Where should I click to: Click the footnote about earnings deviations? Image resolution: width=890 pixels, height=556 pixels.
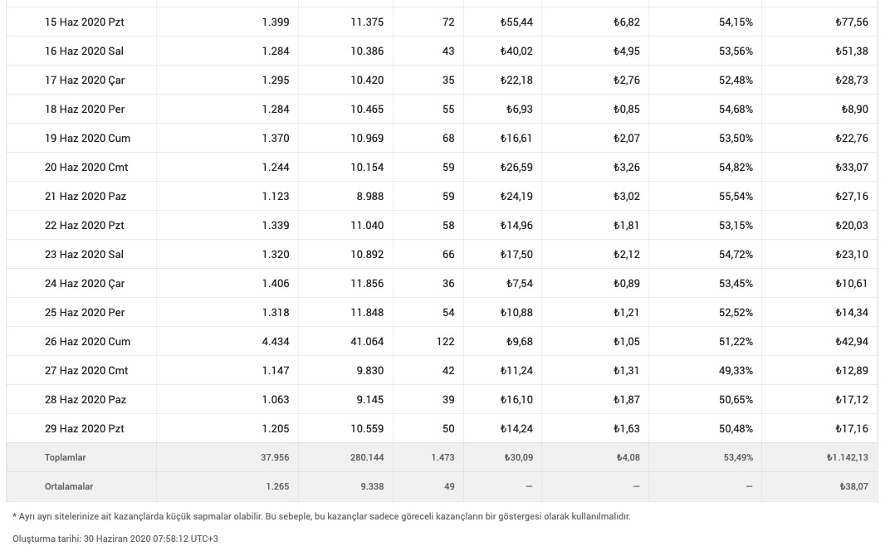point(321,516)
